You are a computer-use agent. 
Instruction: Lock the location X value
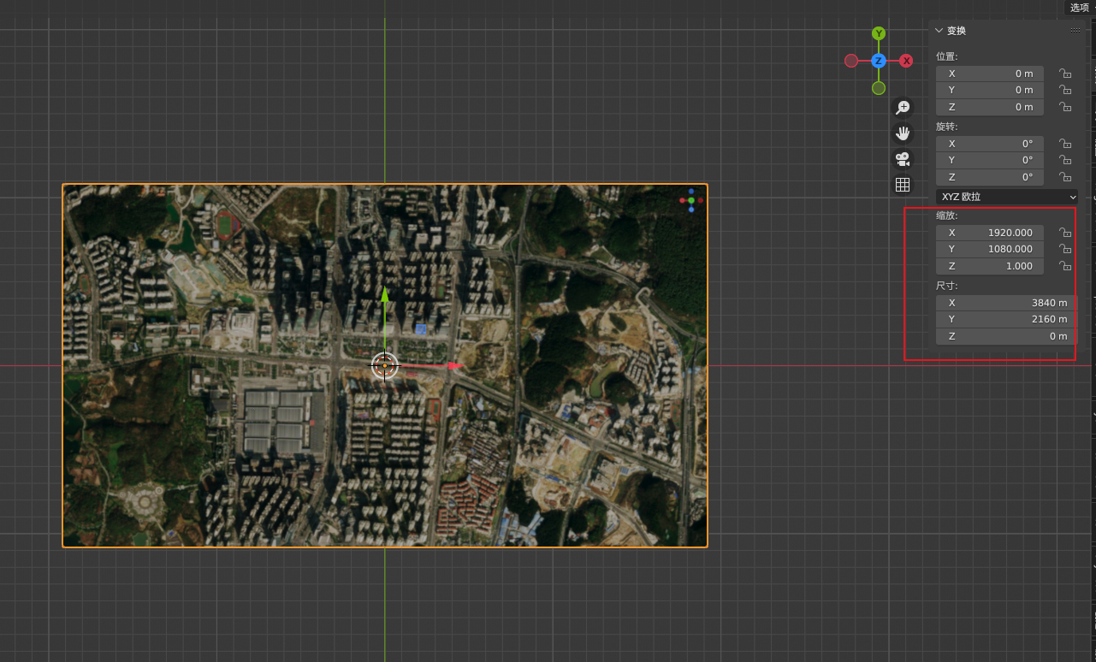pyautogui.click(x=1064, y=74)
